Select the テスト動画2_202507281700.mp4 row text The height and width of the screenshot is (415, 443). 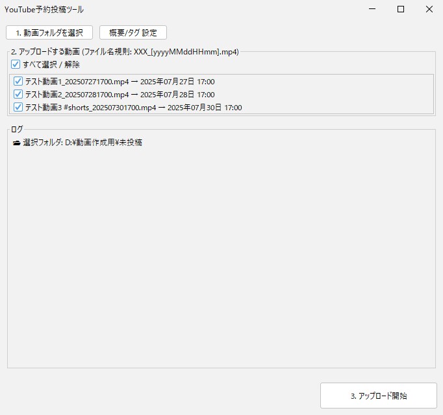point(120,94)
